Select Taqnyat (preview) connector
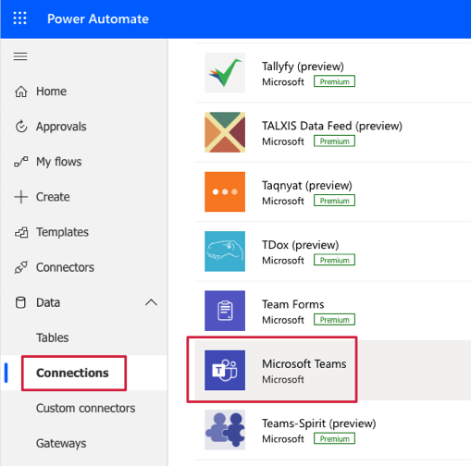471x466 pixels. pyautogui.click(x=307, y=185)
